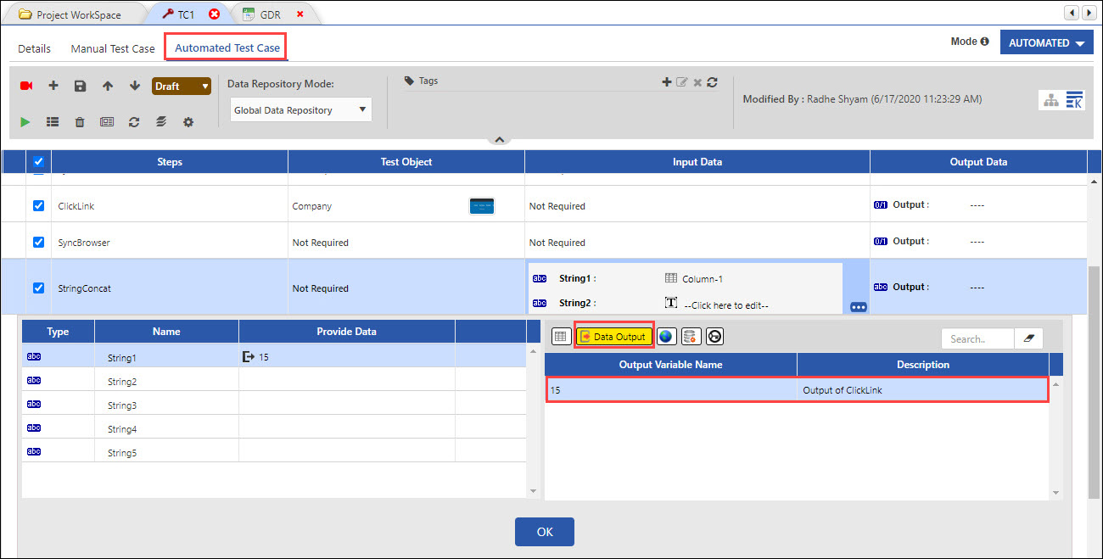
Task: Open the AUTOMATED mode dropdown
Action: click(1046, 42)
